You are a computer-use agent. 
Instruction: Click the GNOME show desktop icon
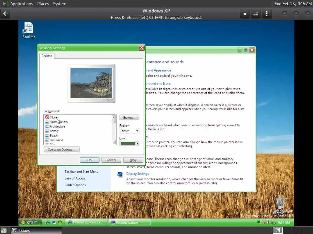point(3,230)
